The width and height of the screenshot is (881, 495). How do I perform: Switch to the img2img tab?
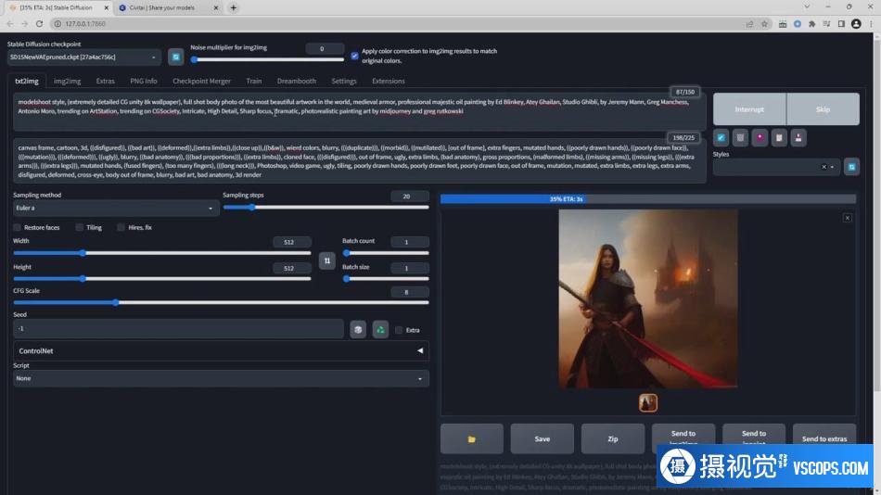pos(67,81)
